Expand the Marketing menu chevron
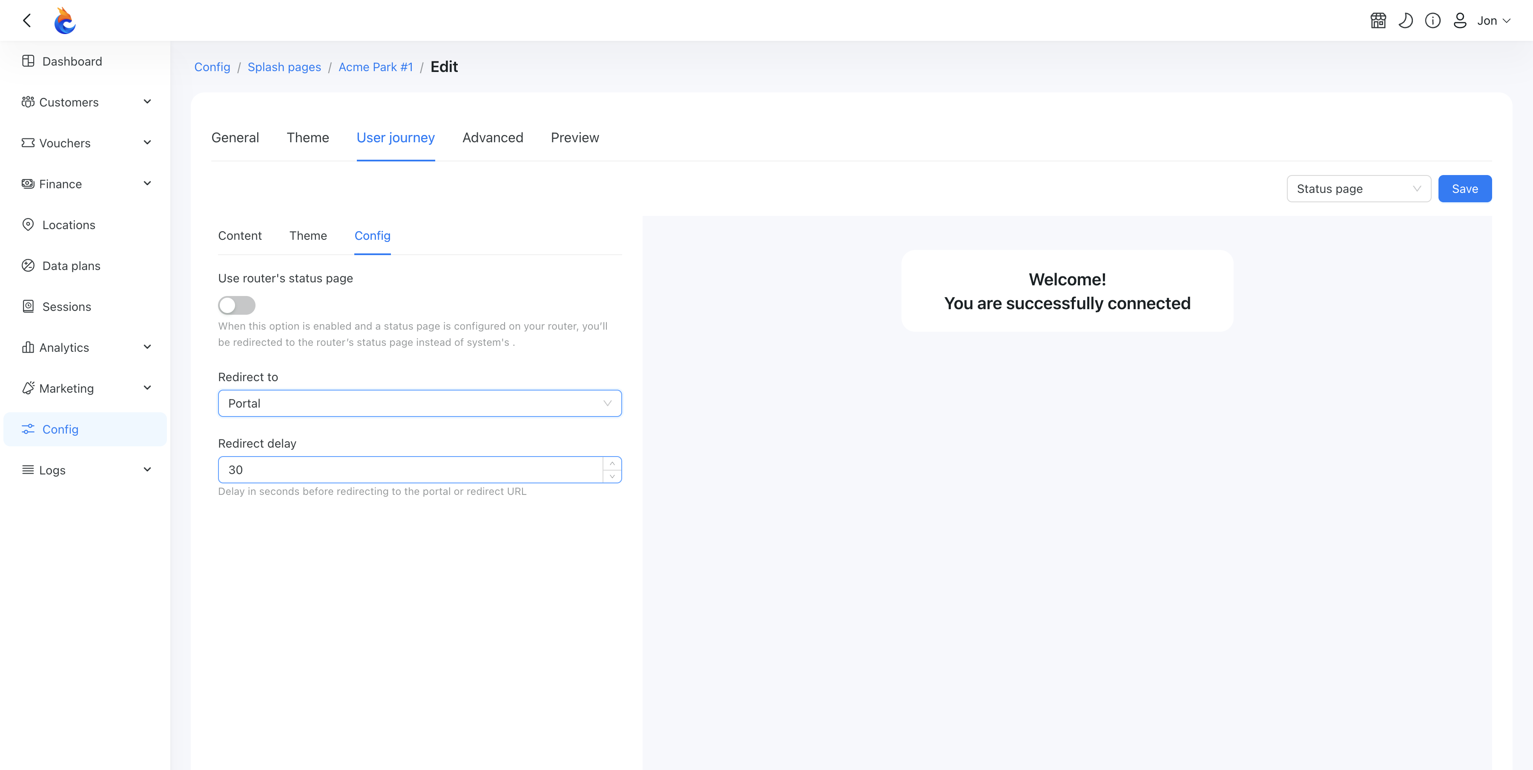Viewport: 1533px width, 770px height. (x=148, y=388)
